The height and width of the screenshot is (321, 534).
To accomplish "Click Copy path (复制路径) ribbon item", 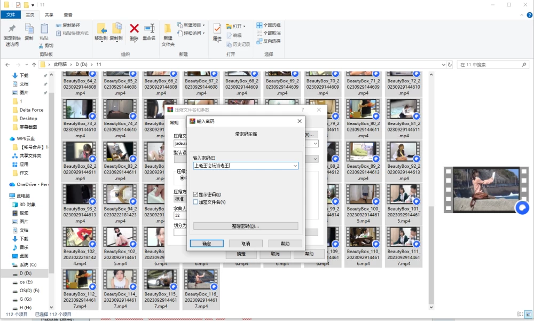I will tap(68, 25).
